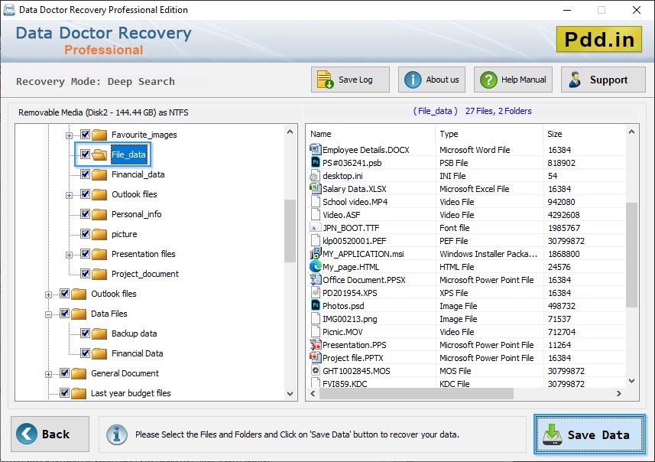Toggle the Project_document checkbox

pyautogui.click(x=85, y=273)
